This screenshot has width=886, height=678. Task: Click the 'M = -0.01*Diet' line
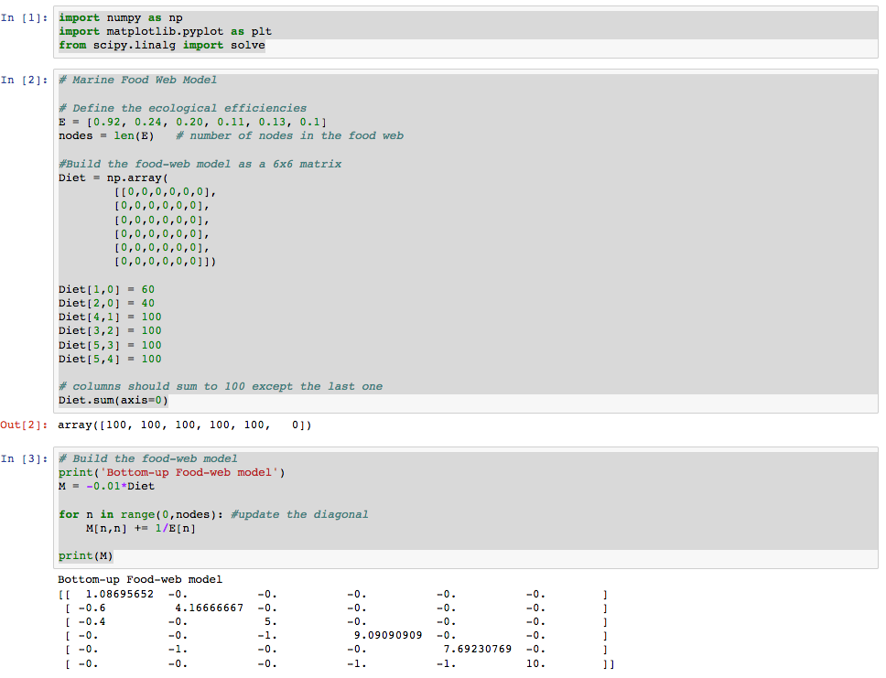point(106,486)
